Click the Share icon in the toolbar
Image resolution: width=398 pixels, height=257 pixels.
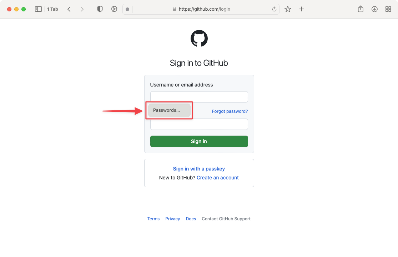click(x=361, y=9)
